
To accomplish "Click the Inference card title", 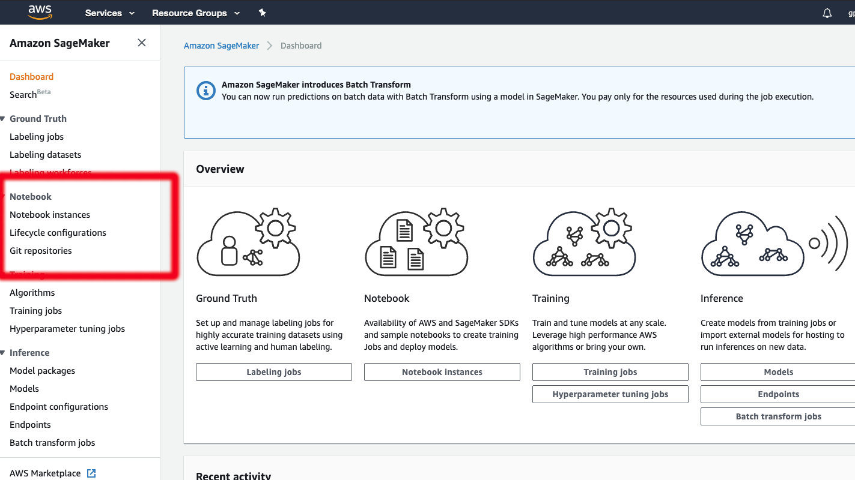I will click(x=722, y=298).
